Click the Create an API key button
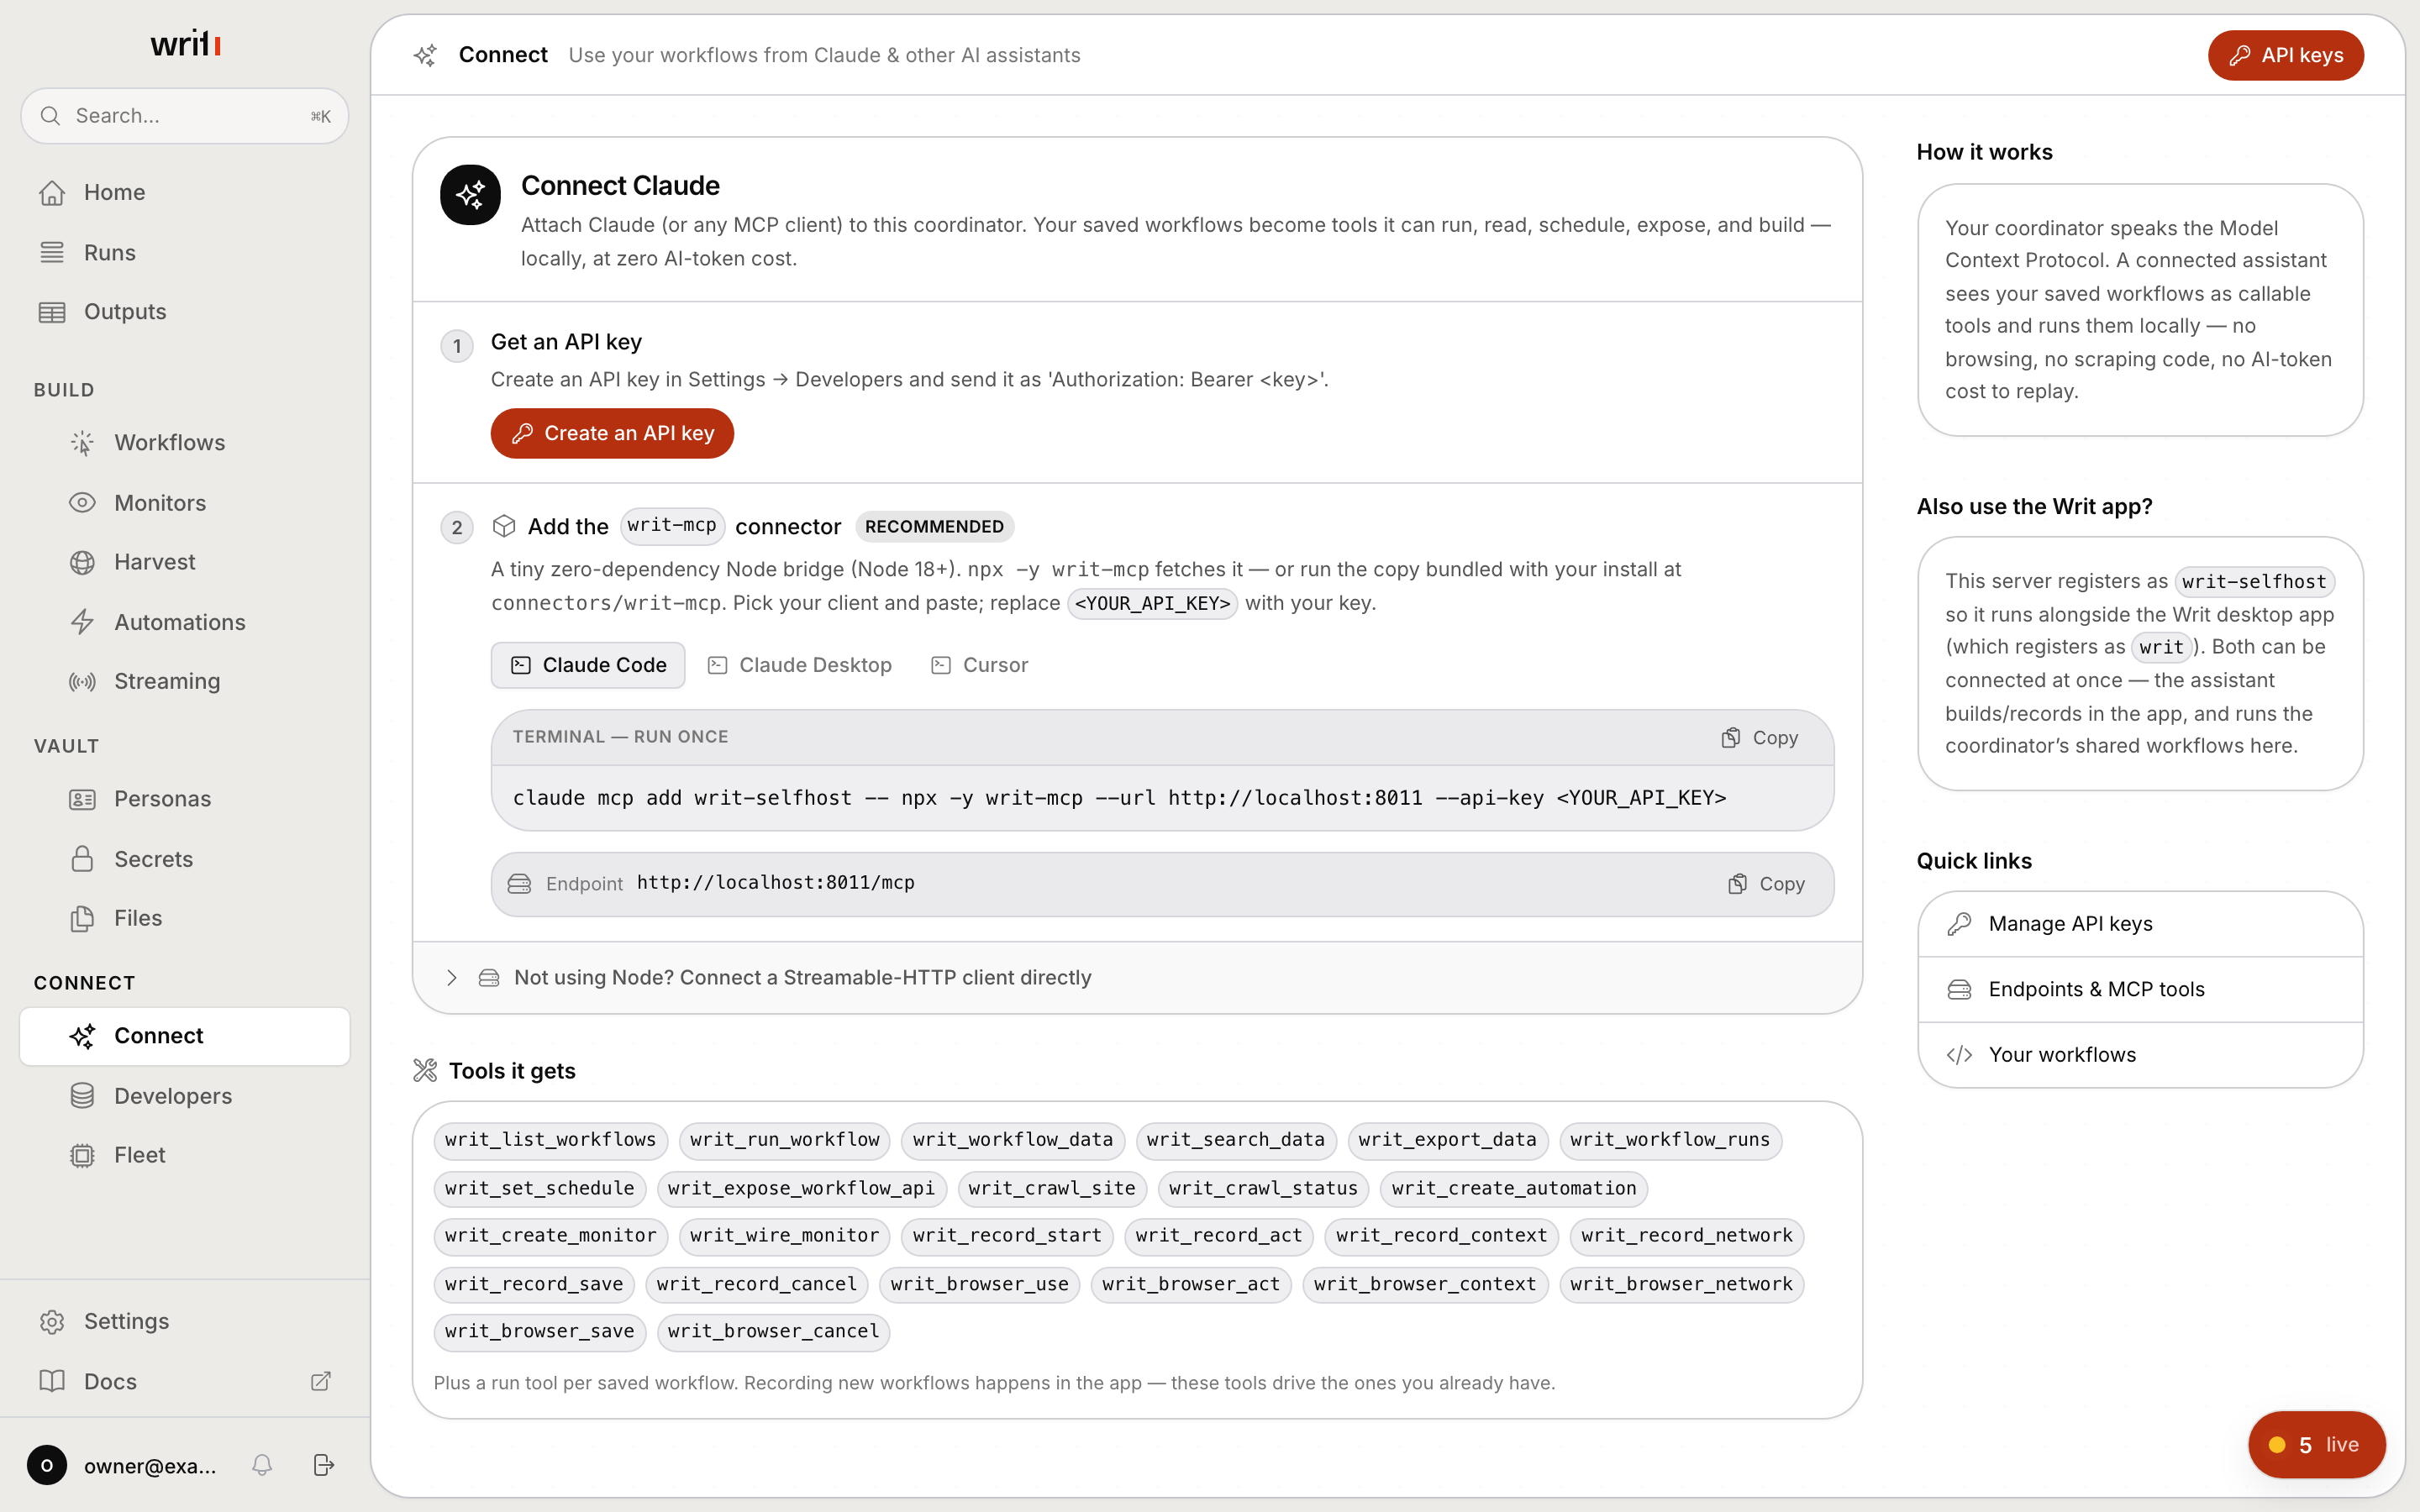 612,433
